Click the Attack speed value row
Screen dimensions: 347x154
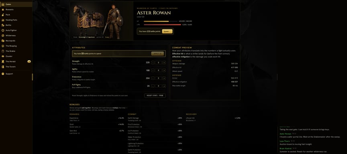click(205, 71)
